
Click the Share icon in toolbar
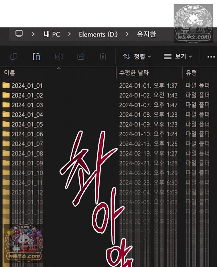click(x=81, y=56)
